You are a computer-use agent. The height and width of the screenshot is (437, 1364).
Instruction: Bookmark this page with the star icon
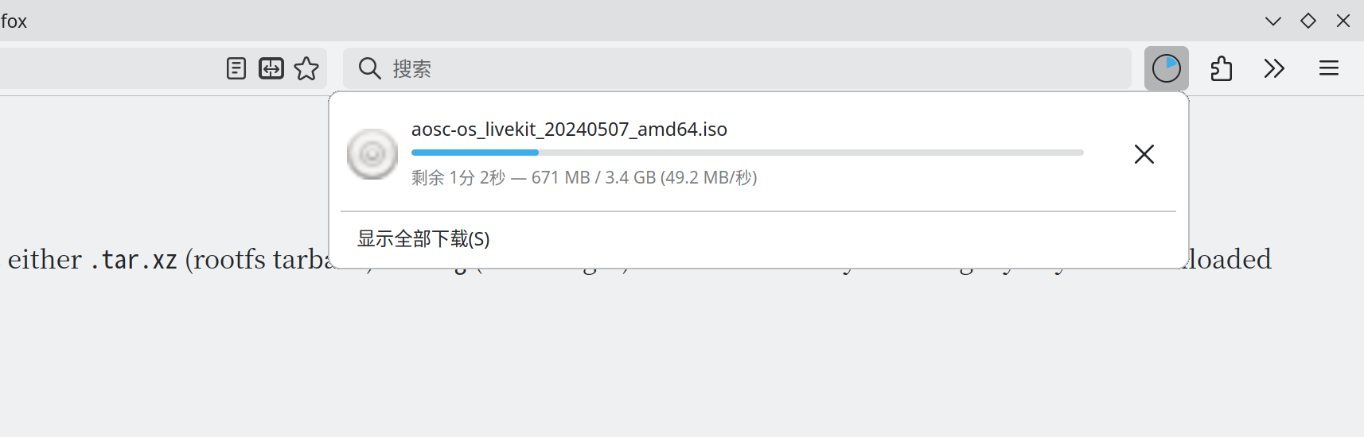click(x=306, y=68)
